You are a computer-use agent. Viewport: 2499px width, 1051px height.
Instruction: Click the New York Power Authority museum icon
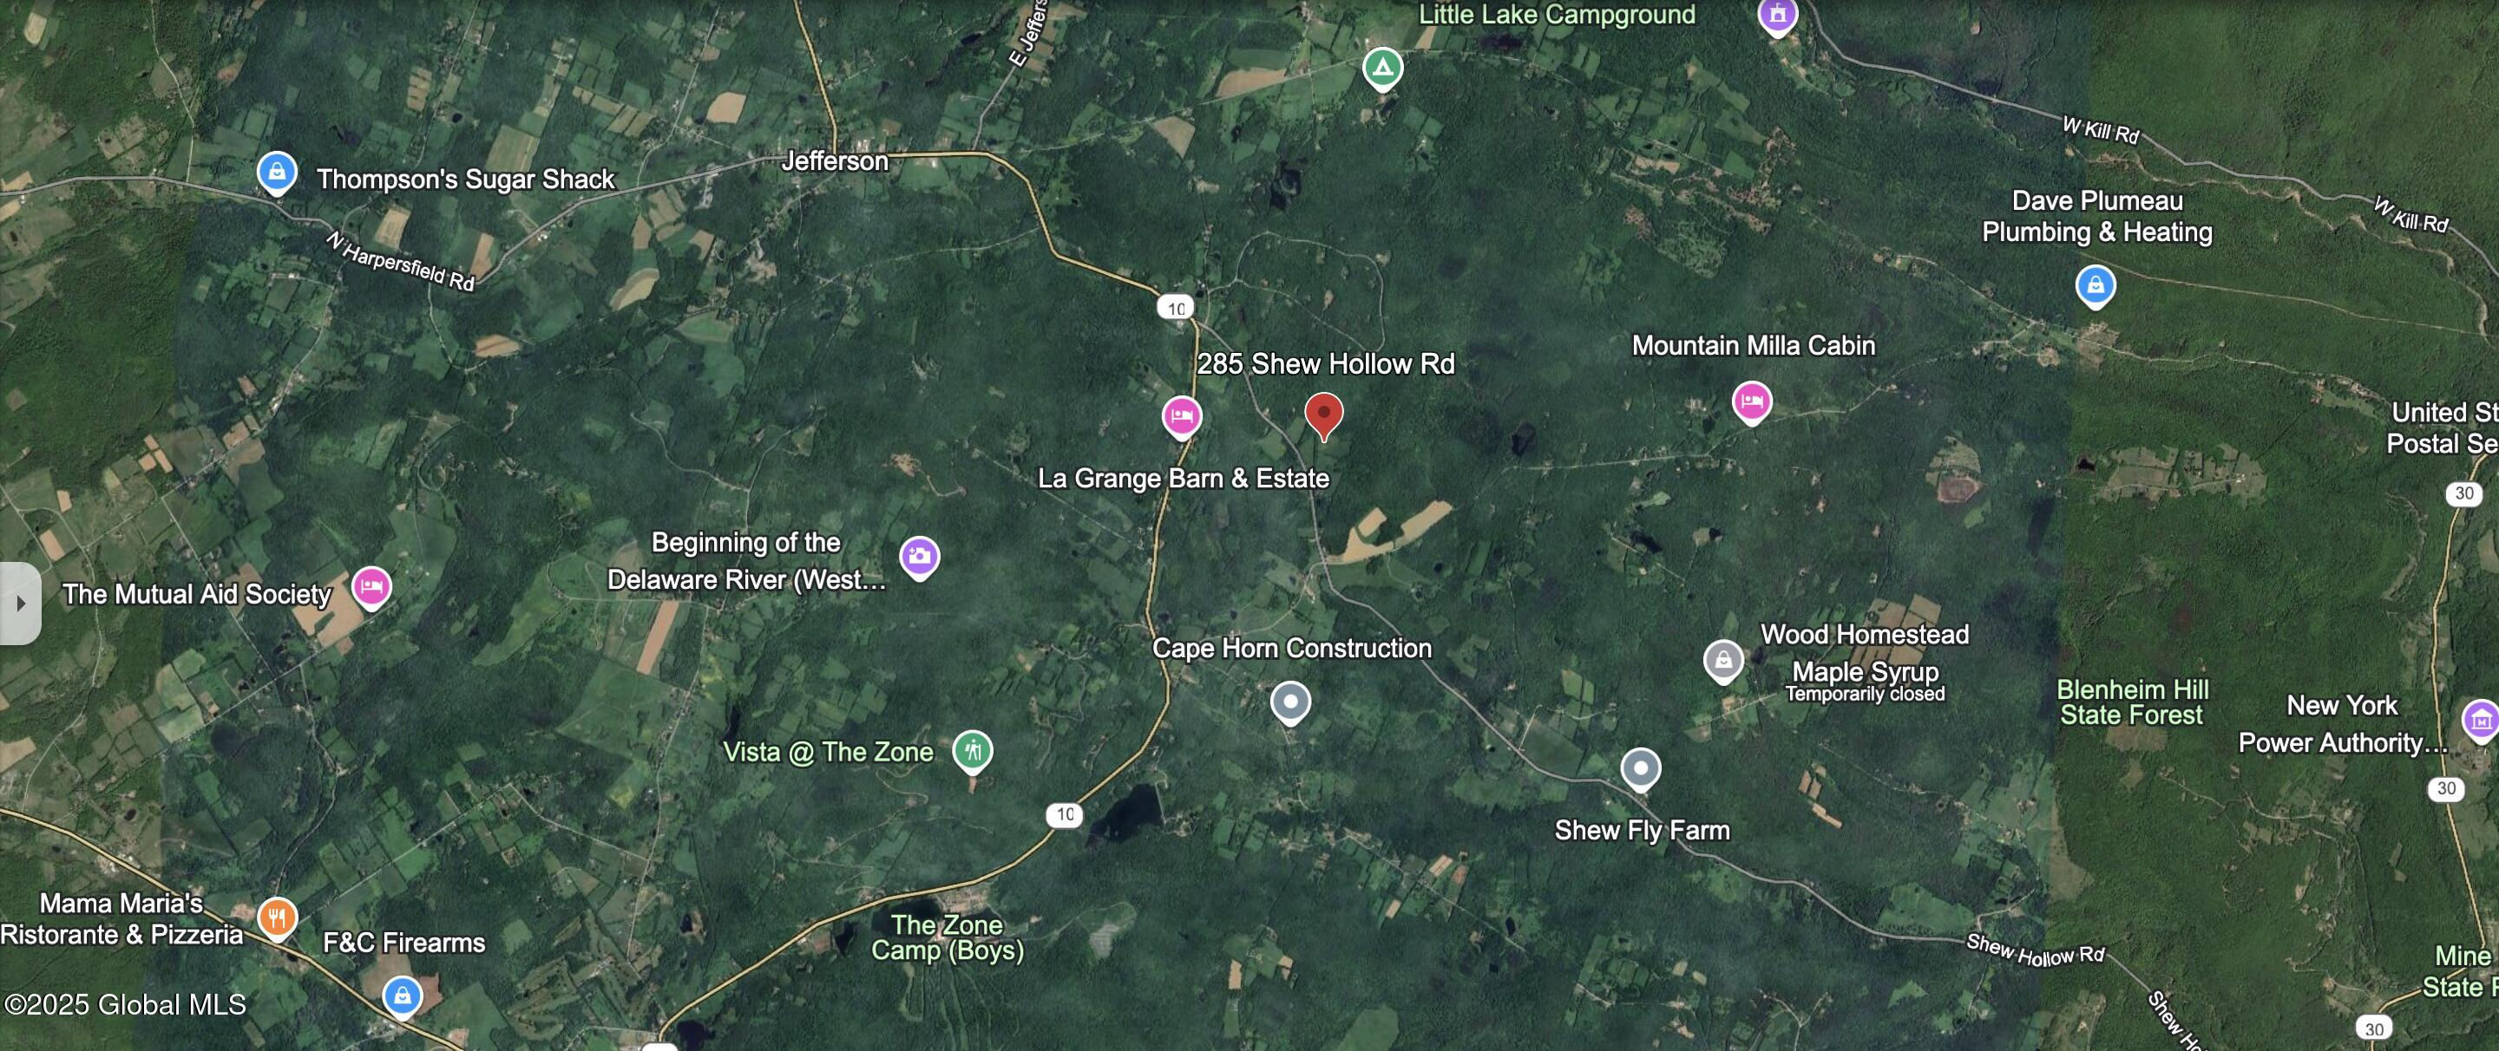pos(2482,721)
